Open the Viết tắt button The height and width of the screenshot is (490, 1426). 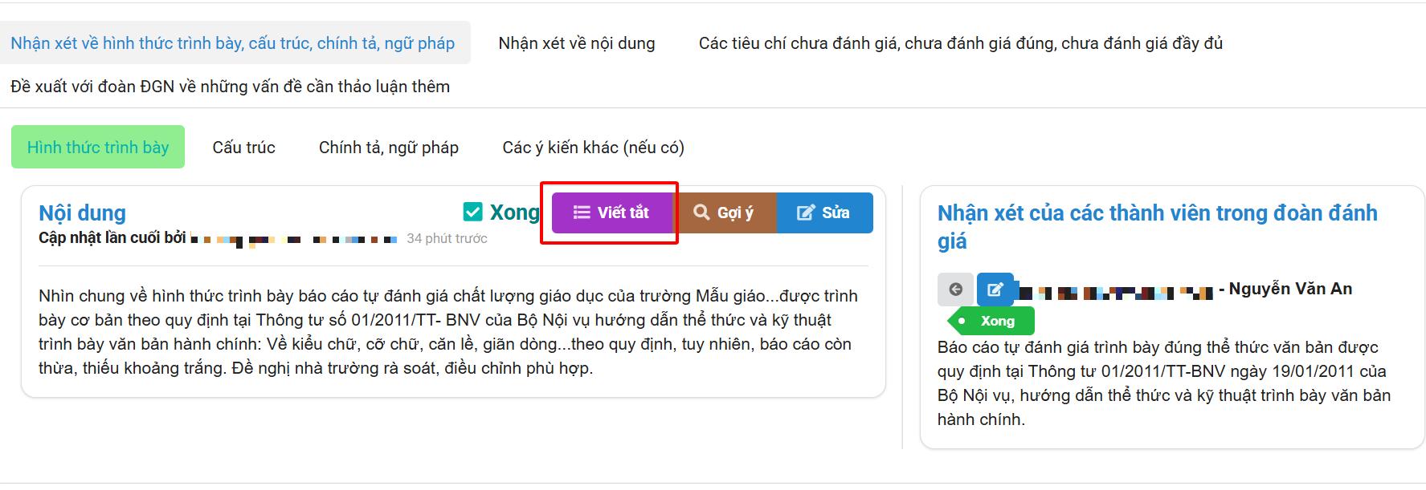612,213
